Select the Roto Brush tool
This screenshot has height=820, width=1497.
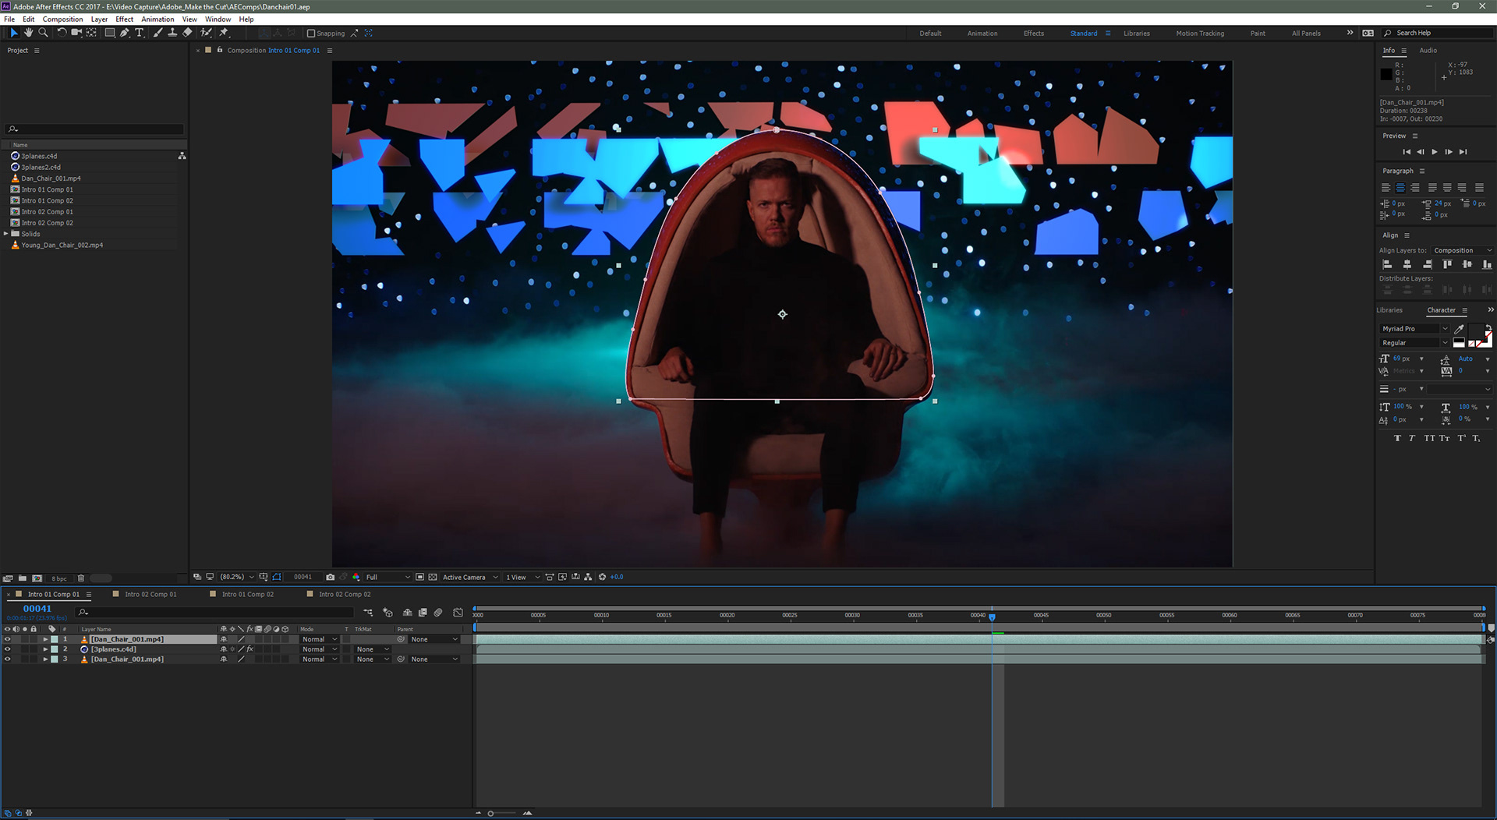pyautogui.click(x=206, y=33)
